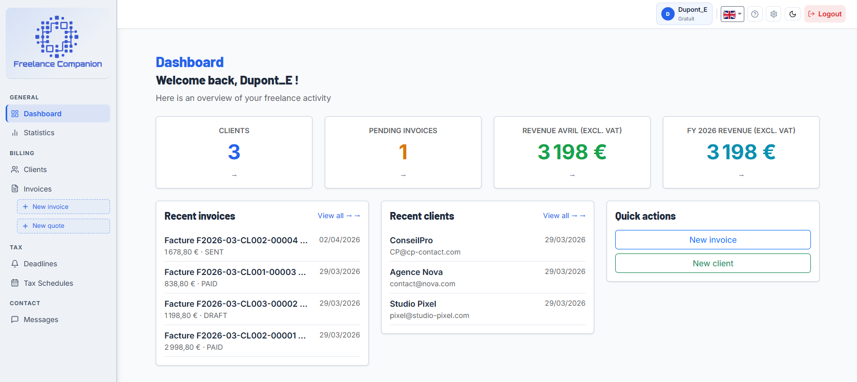Click Quick actions New client button
The image size is (857, 382).
(713, 263)
